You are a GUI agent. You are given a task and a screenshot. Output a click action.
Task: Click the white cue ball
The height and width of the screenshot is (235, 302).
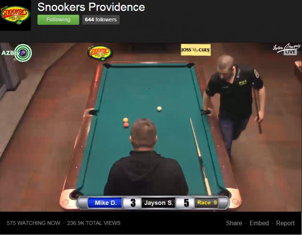pyautogui.click(x=159, y=109)
